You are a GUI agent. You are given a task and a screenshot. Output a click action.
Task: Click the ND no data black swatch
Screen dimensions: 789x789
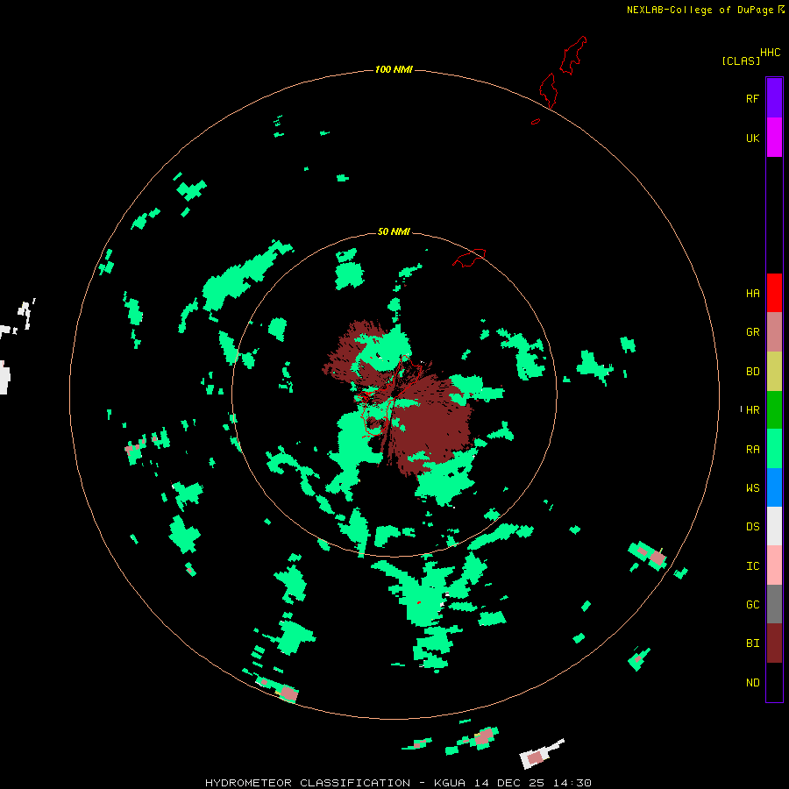[774, 682]
